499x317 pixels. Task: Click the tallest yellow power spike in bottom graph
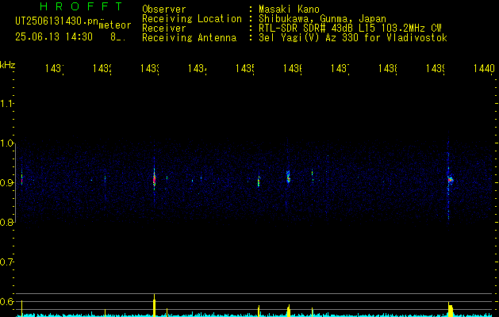tap(155, 305)
